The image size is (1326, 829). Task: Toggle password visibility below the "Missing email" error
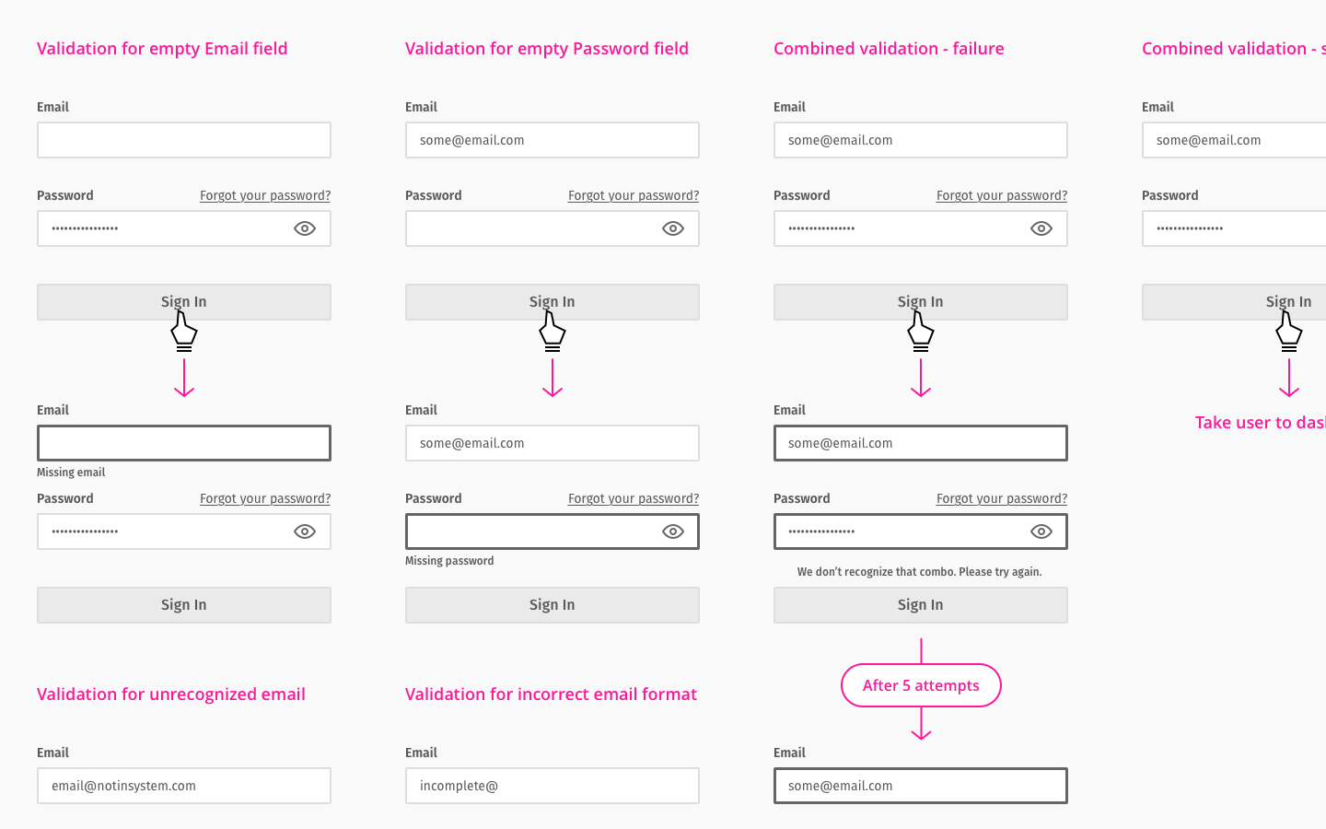tap(305, 531)
